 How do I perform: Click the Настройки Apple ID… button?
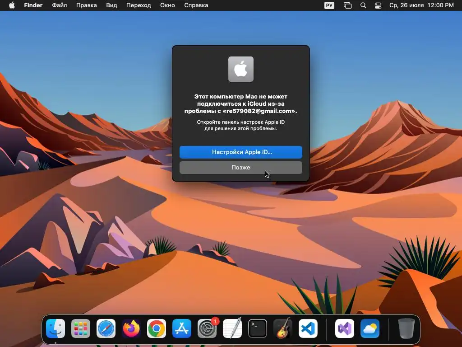click(241, 152)
